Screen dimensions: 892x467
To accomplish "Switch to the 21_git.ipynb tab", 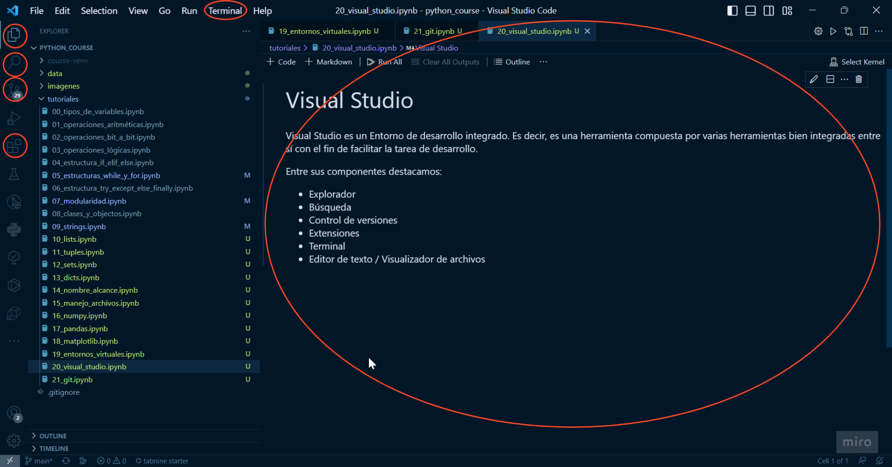I will (x=434, y=31).
